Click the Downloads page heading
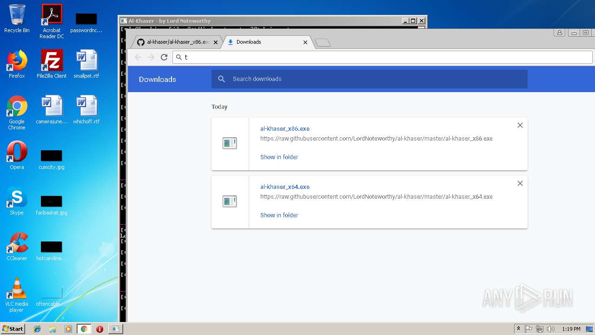This screenshot has width=595, height=335. pos(158,80)
